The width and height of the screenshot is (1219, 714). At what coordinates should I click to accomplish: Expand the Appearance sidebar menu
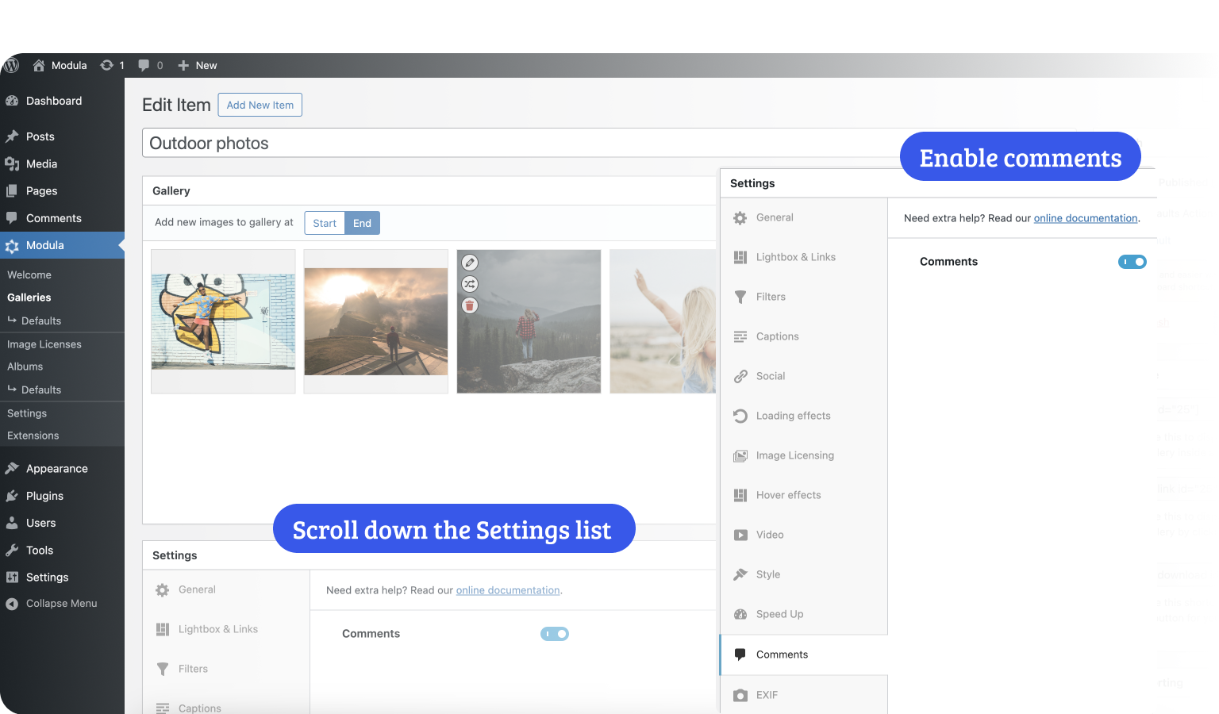[56, 469]
